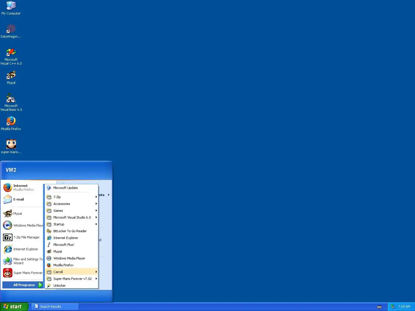
Task: Click the Unlocker wand icon
Action: 49,286
